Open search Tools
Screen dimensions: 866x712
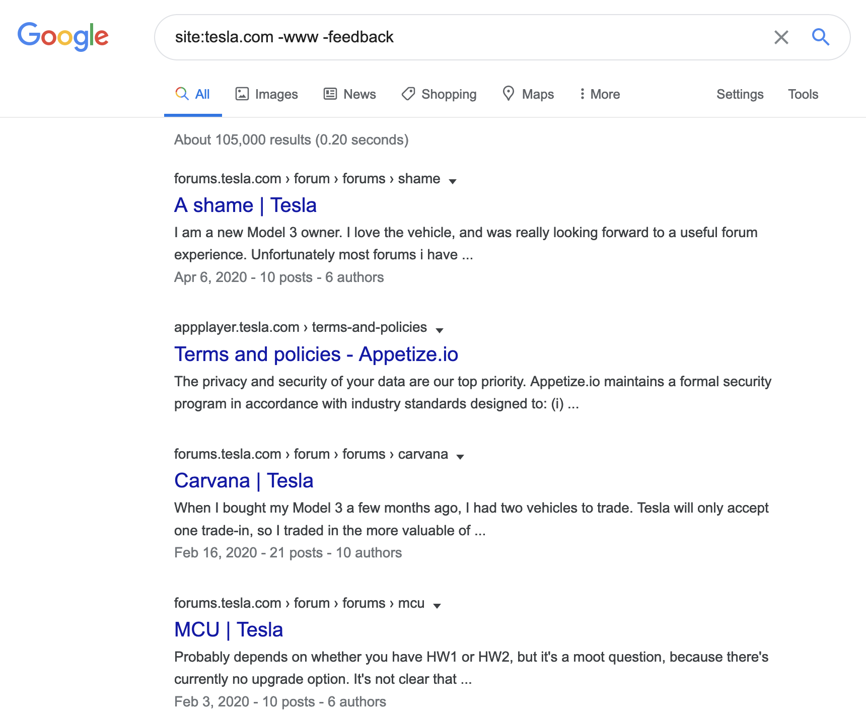click(803, 94)
